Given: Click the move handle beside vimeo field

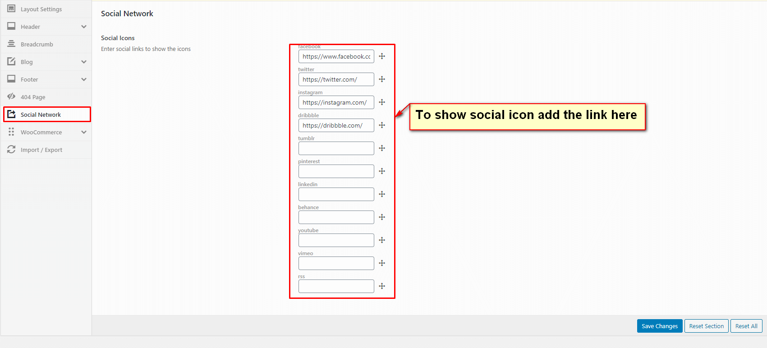Looking at the screenshot, I should tap(382, 263).
